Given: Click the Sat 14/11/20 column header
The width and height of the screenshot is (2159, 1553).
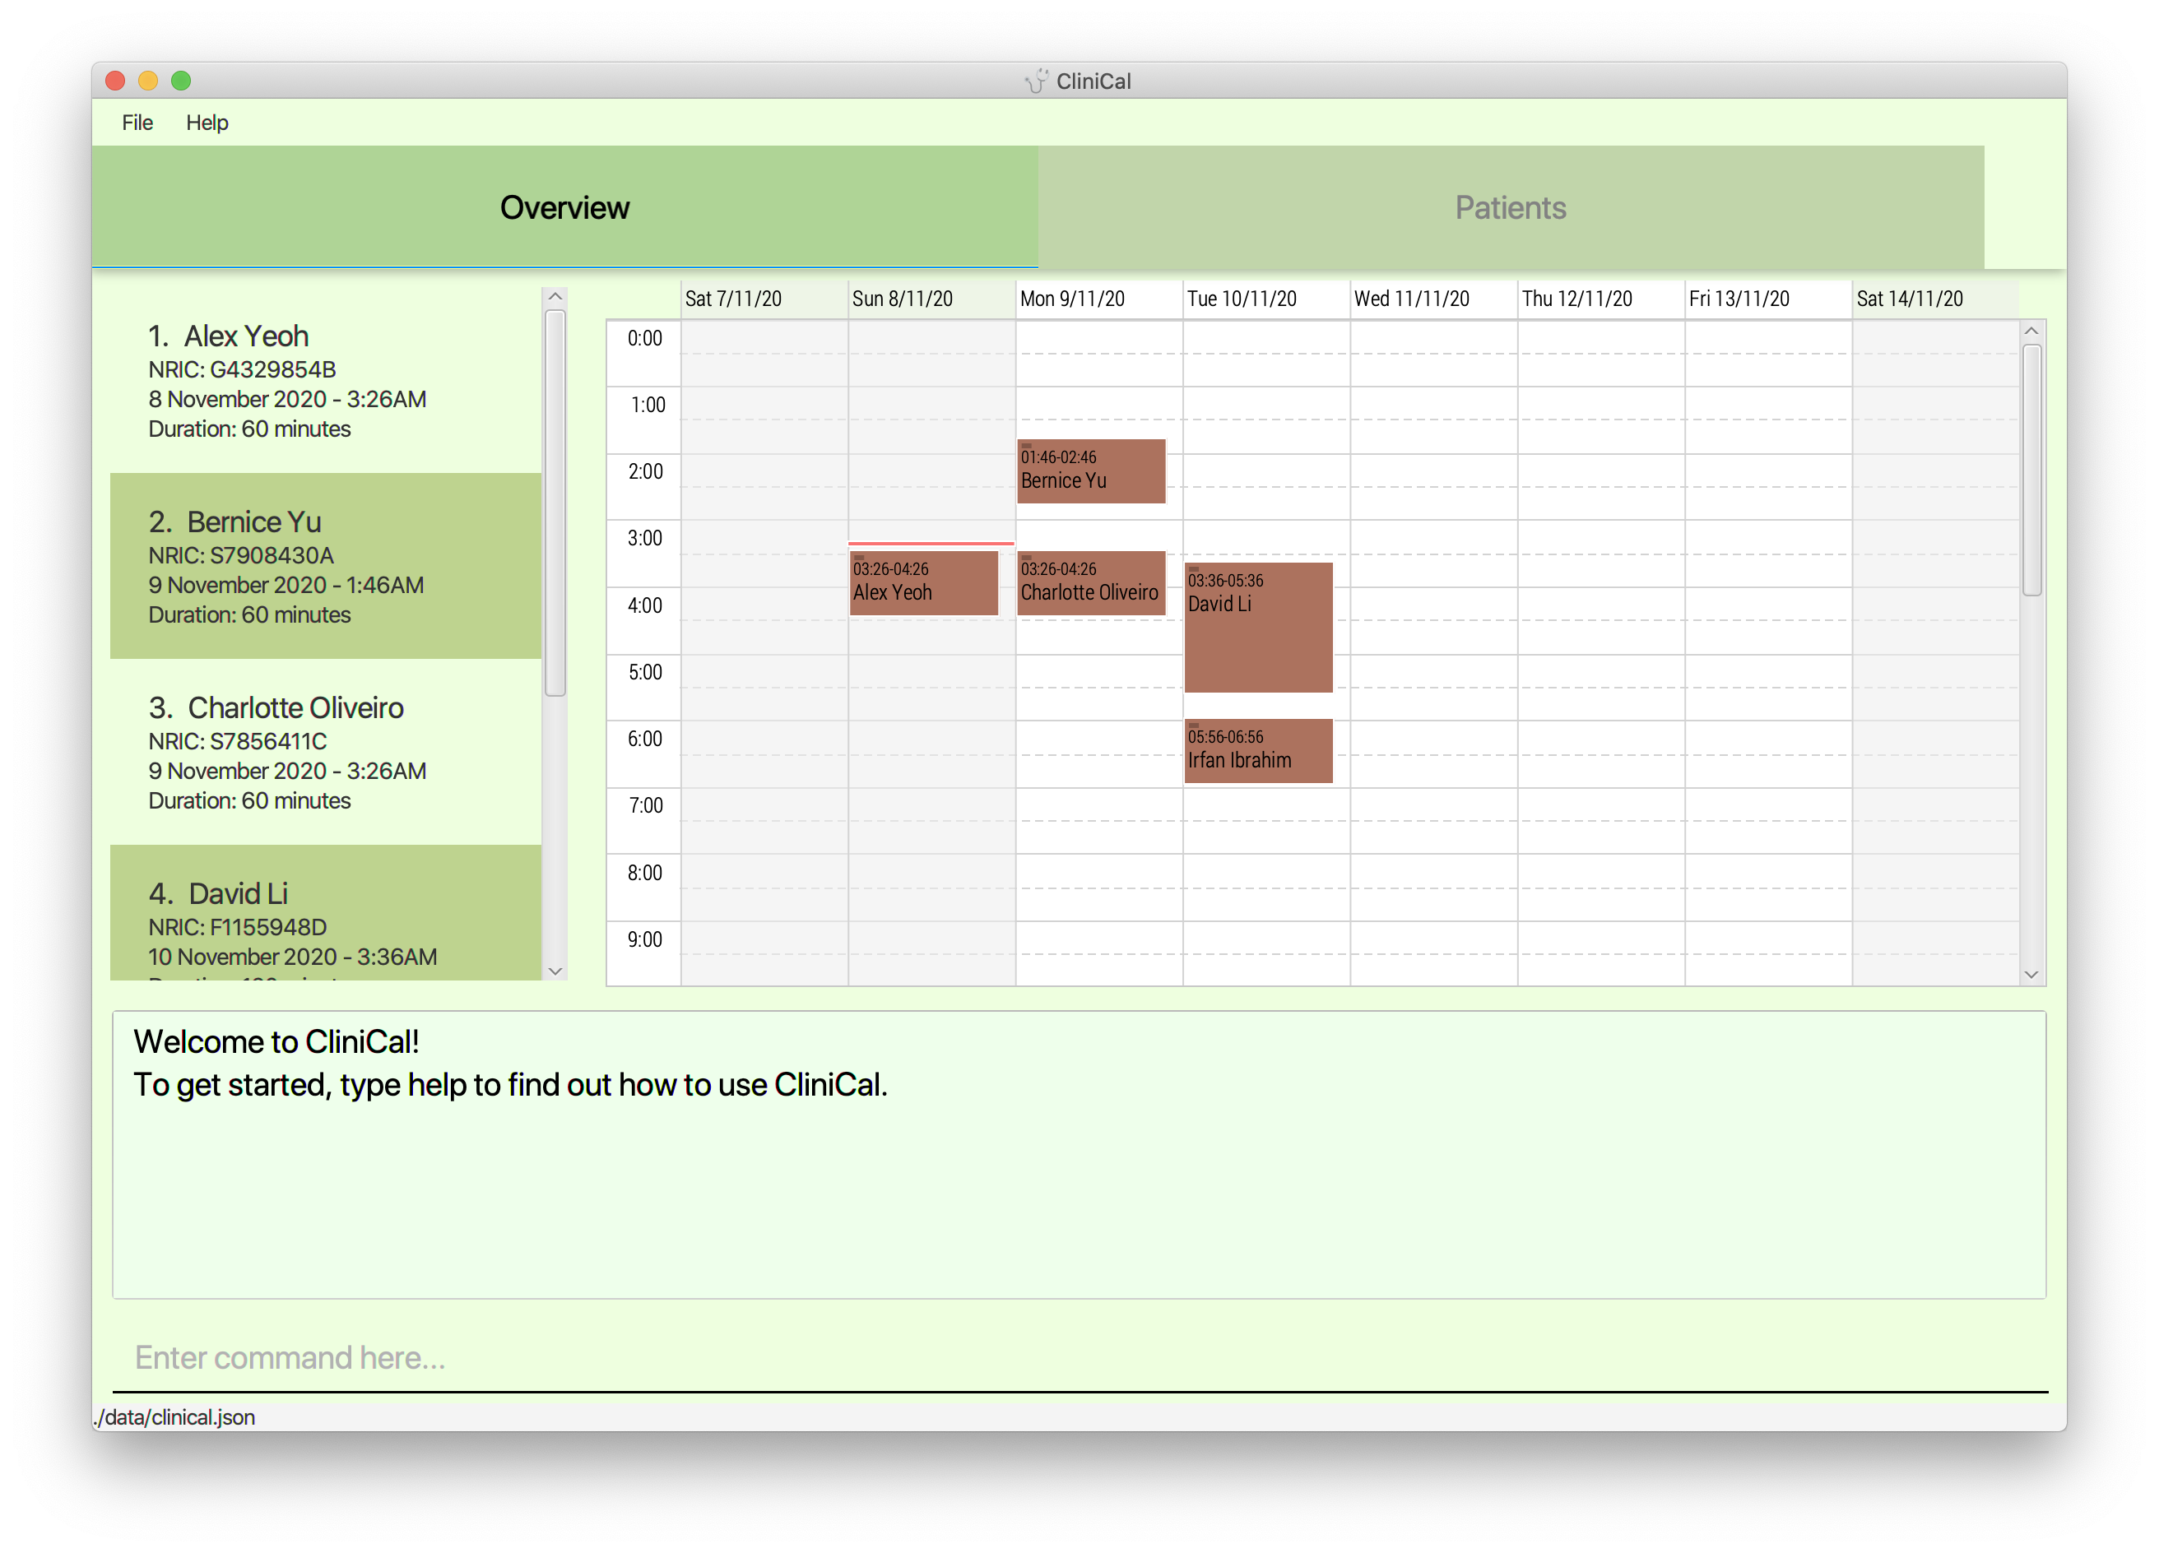Looking at the screenshot, I should (x=1935, y=299).
